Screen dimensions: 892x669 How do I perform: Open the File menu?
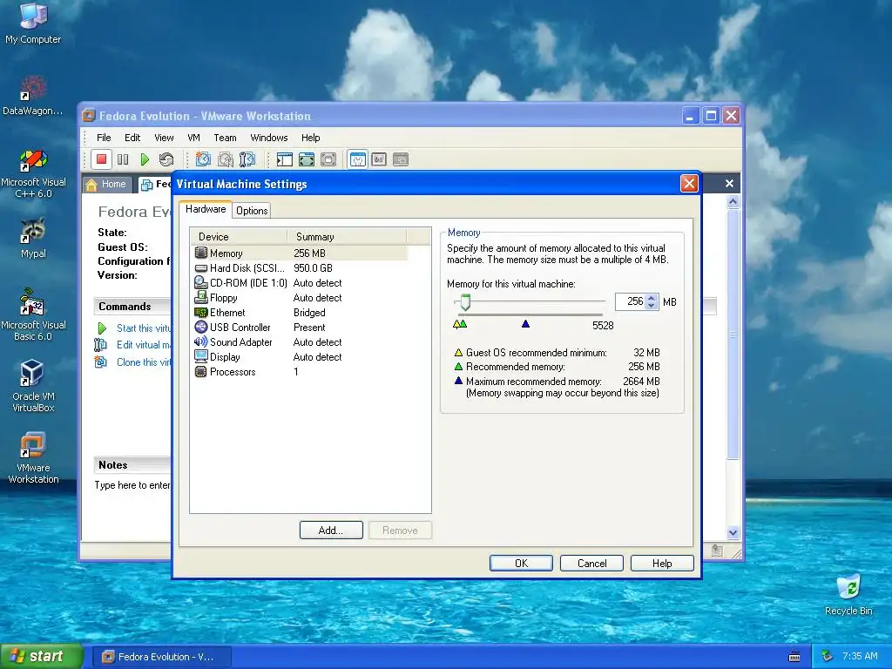104,138
